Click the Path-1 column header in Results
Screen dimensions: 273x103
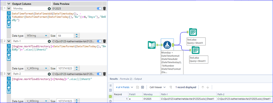pyautogui.click(x=188, y=94)
